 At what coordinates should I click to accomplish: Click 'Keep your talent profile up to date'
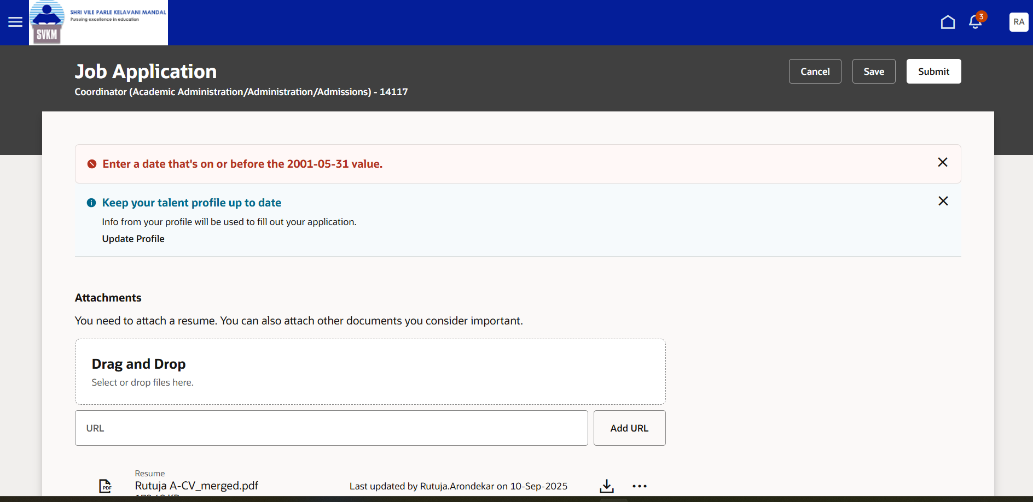[x=191, y=203]
